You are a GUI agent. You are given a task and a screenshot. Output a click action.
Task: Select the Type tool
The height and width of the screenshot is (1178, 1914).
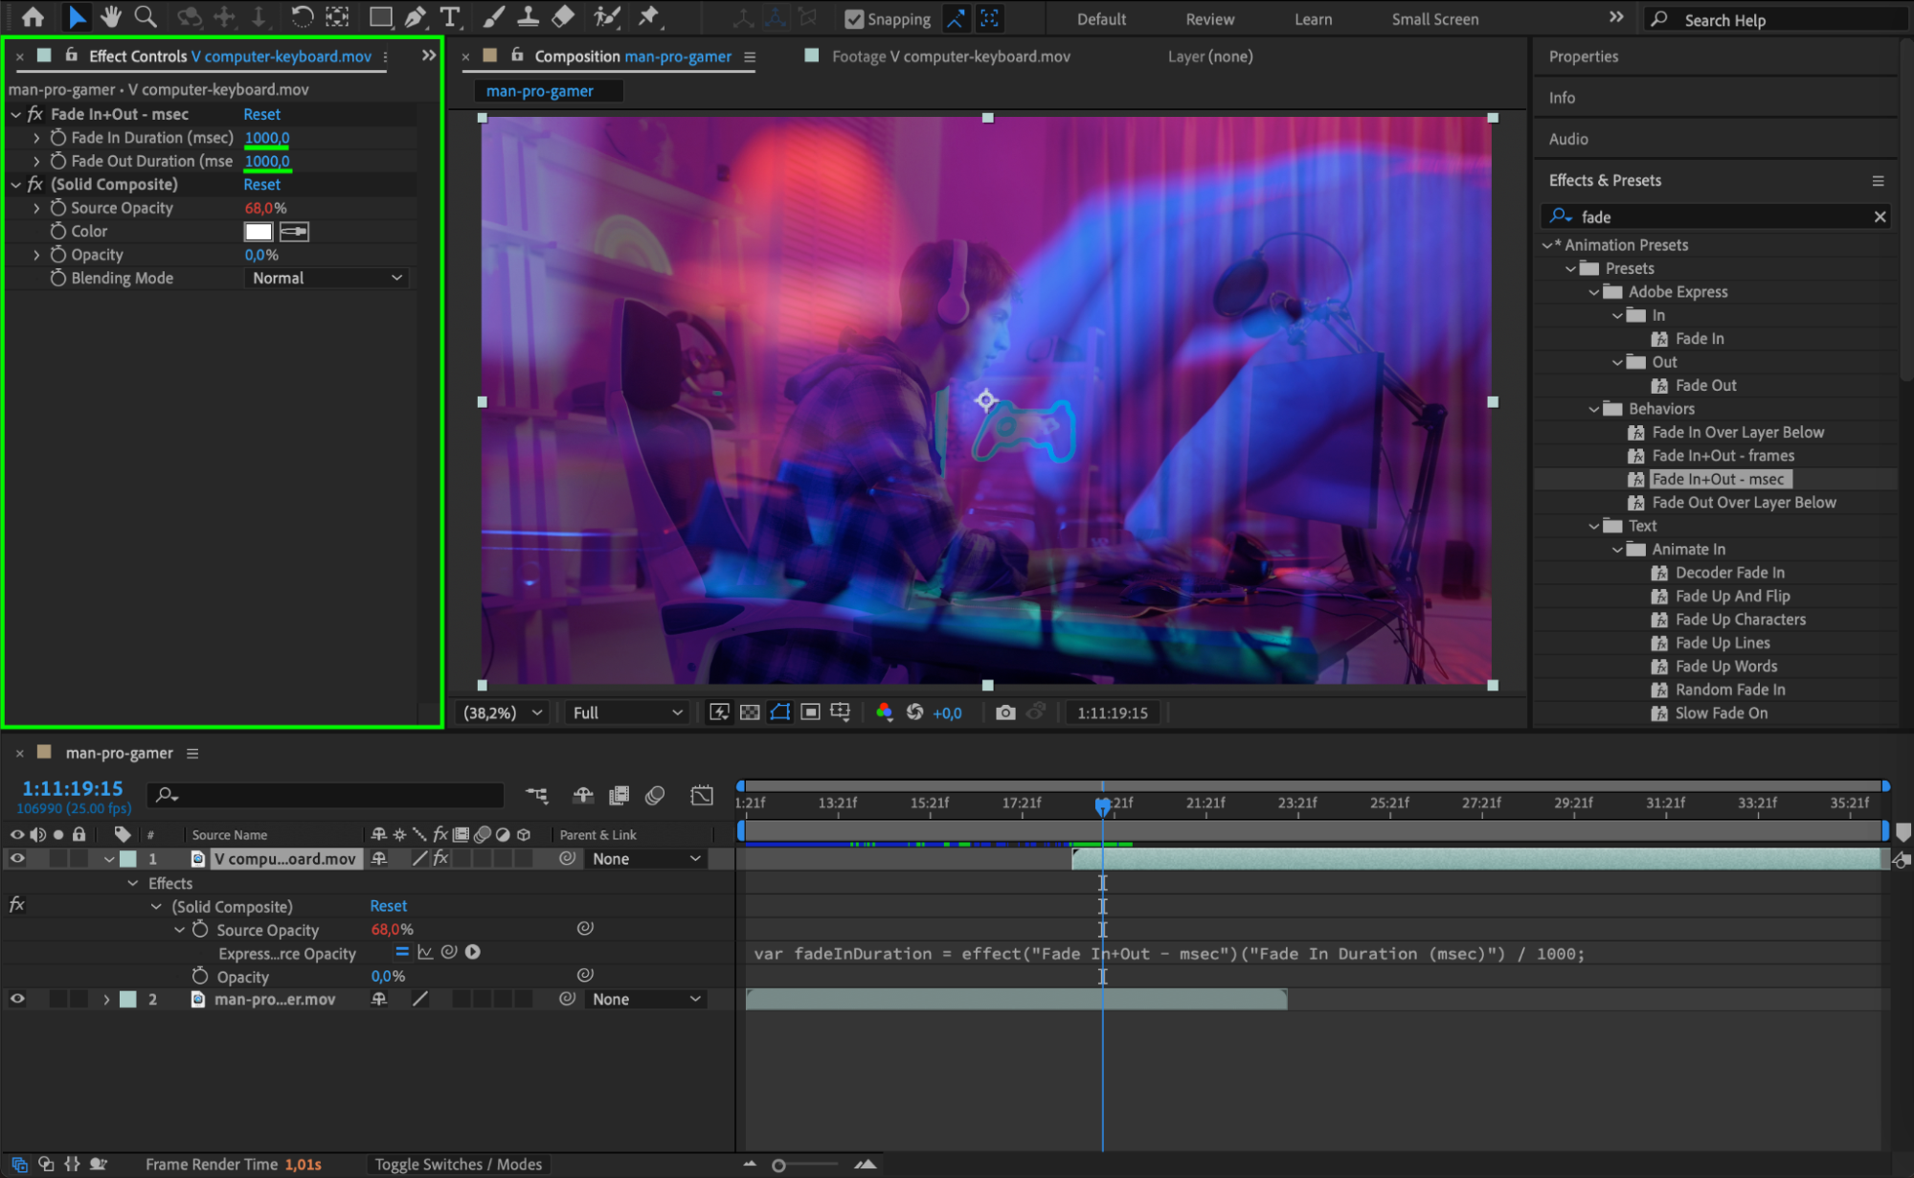click(x=449, y=16)
